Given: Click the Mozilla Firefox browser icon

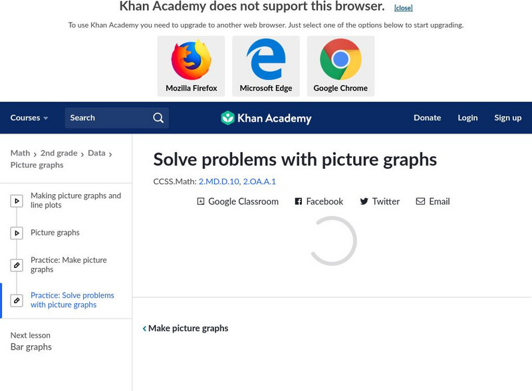Looking at the screenshot, I should (x=191, y=60).
